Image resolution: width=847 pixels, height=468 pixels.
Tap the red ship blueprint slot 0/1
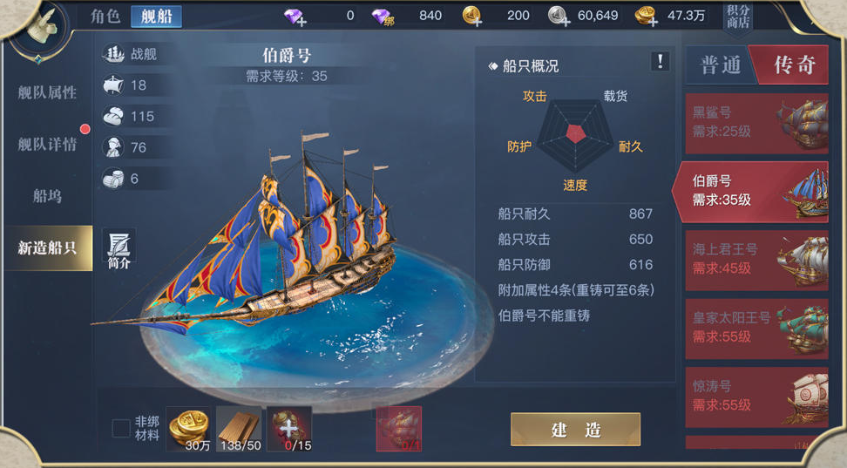tap(398, 429)
